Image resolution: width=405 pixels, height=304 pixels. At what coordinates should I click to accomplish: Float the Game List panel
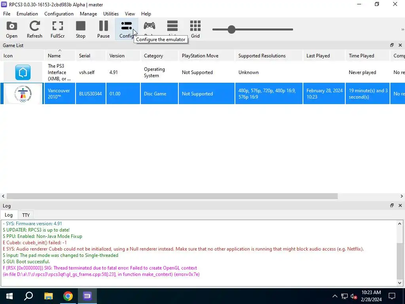(x=392, y=45)
